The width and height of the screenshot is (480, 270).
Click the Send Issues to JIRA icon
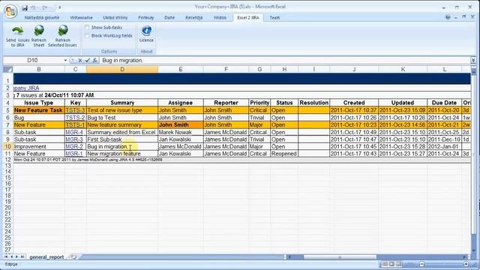tap(17, 31)
